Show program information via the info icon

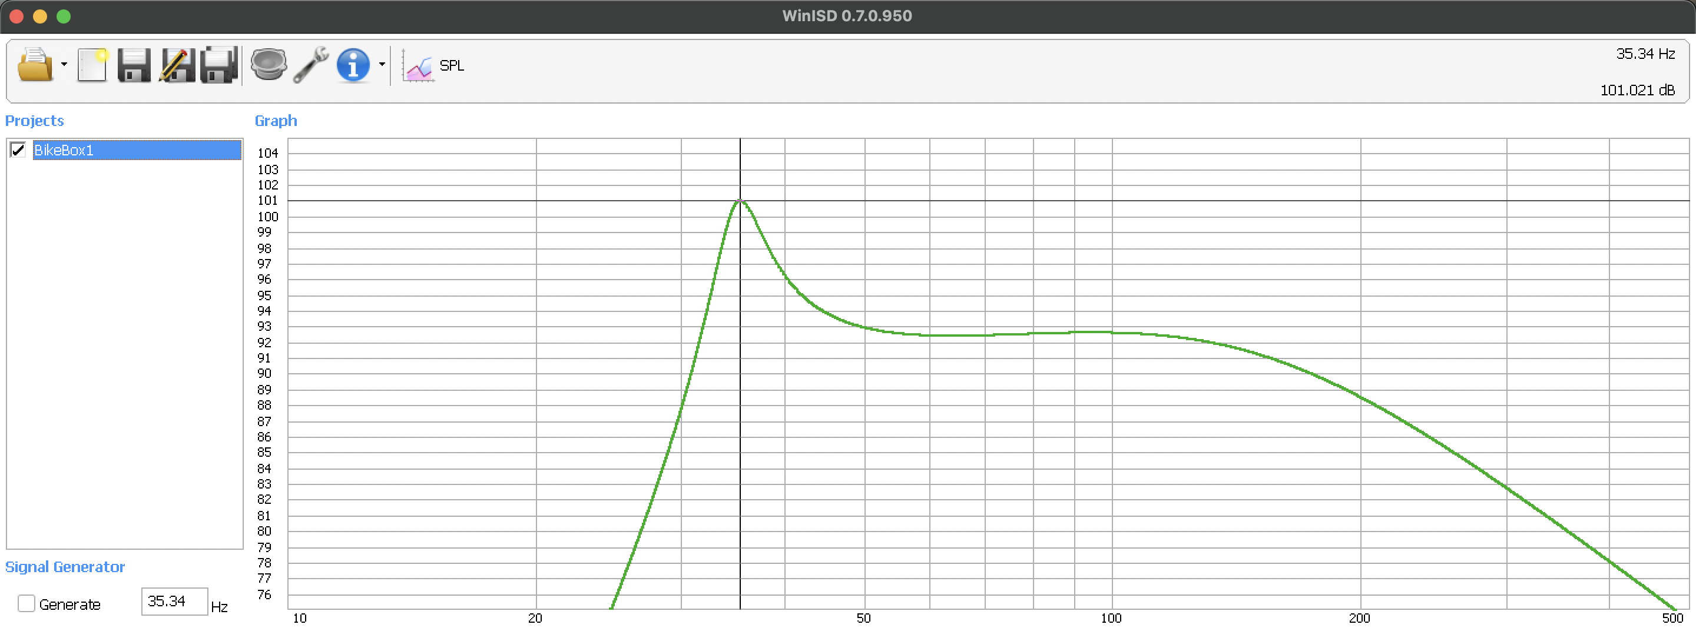353,65
